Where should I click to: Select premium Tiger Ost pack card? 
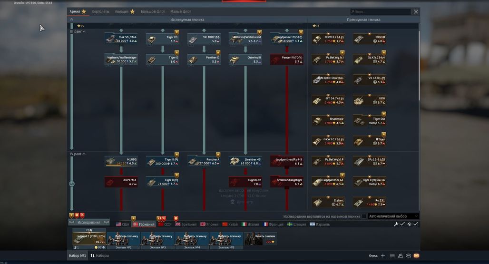[x=370, y=121]
